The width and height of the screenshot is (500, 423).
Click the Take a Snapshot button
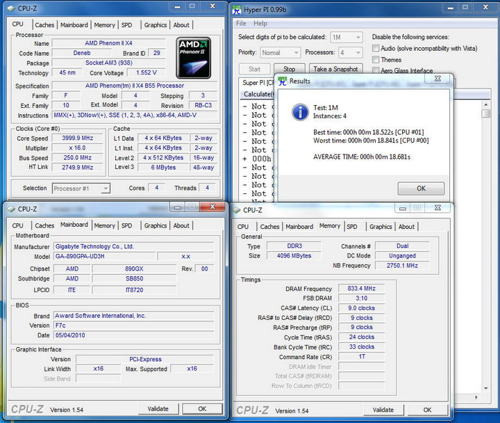(x=335, y=70)
